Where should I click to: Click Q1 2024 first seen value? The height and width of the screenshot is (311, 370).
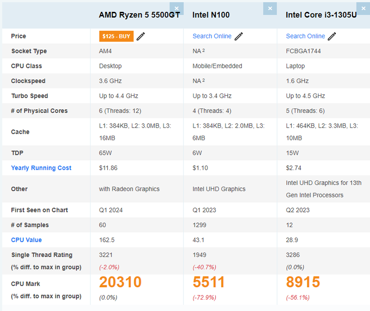coord(111,210)
